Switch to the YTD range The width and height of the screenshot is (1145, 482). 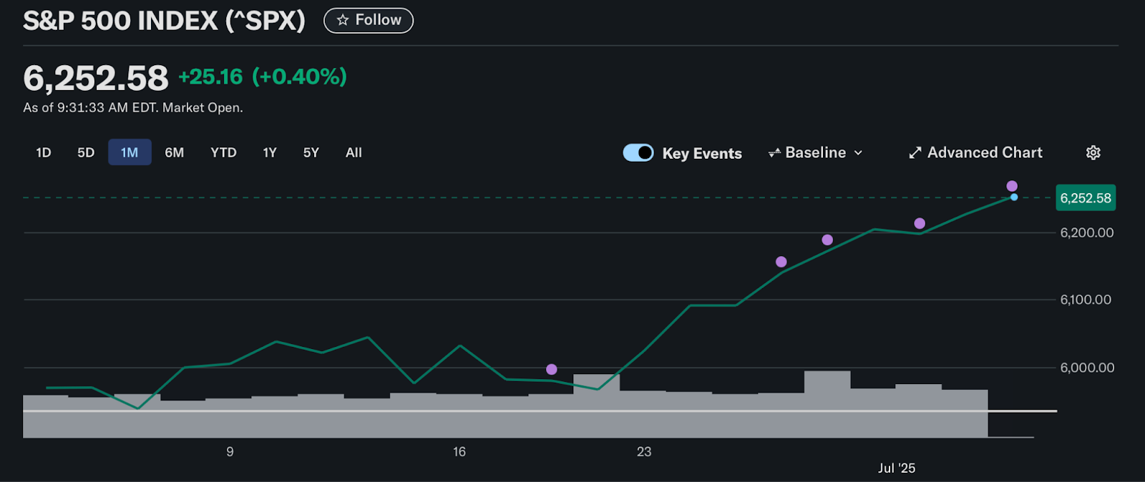pos(223,152)
